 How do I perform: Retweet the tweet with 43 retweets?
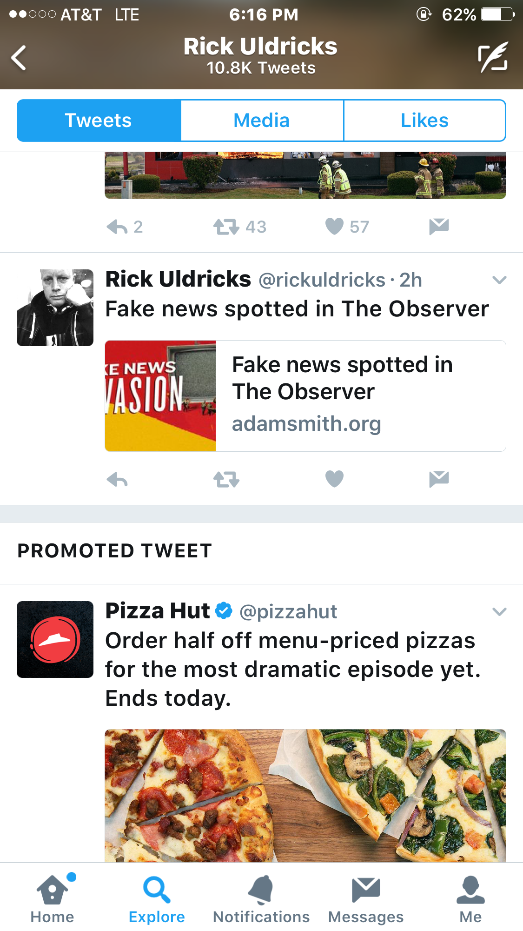(x=226, y=227)
